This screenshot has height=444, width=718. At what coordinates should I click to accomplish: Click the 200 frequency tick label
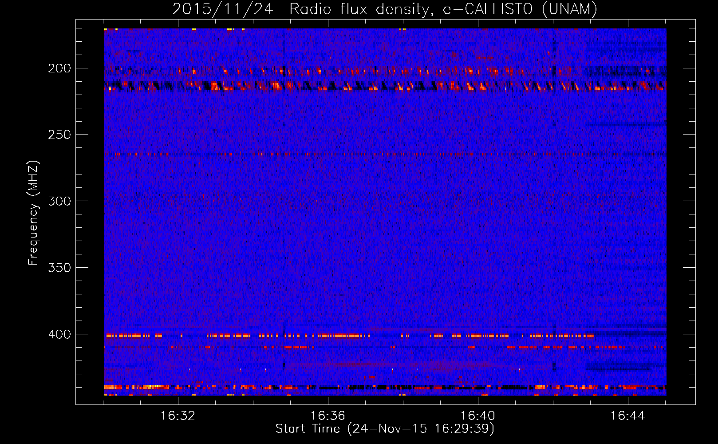(59, 68)
